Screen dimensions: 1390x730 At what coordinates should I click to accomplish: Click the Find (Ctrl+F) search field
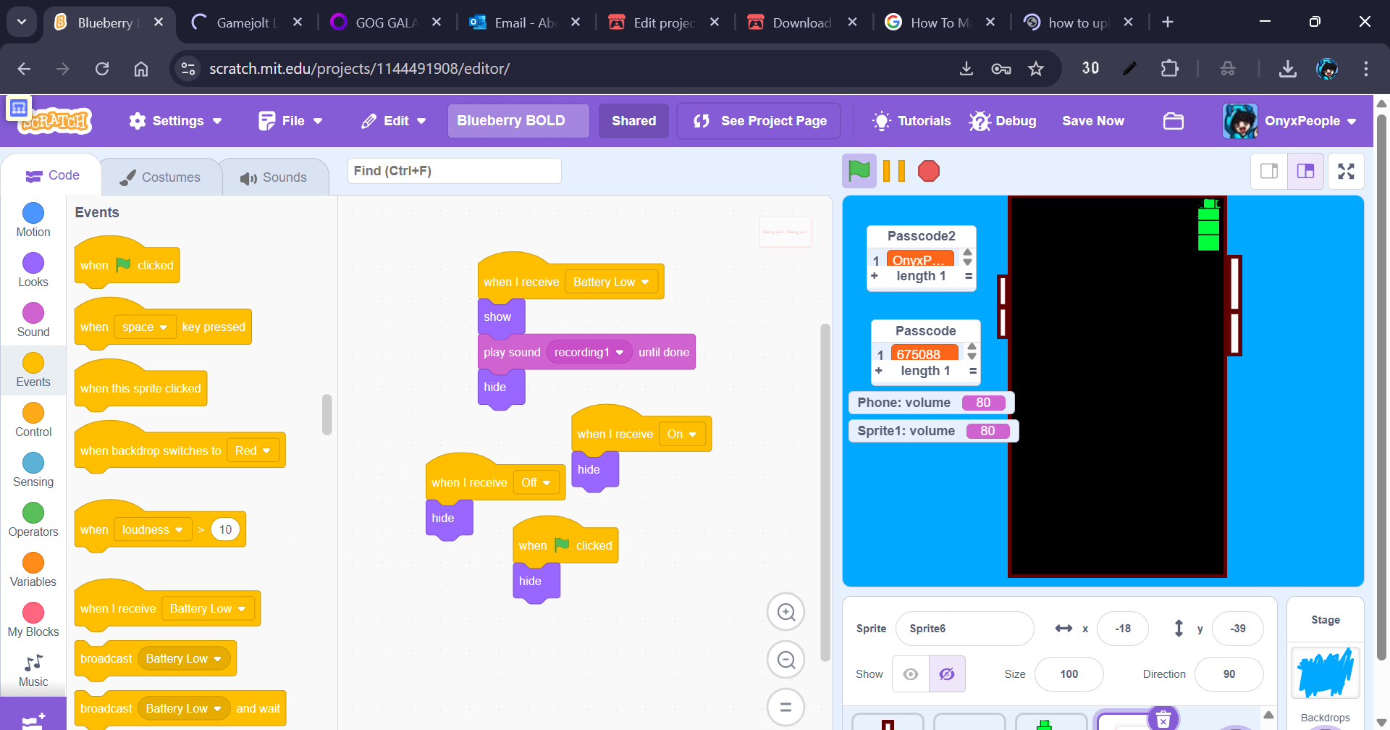(x=455, y=171)
